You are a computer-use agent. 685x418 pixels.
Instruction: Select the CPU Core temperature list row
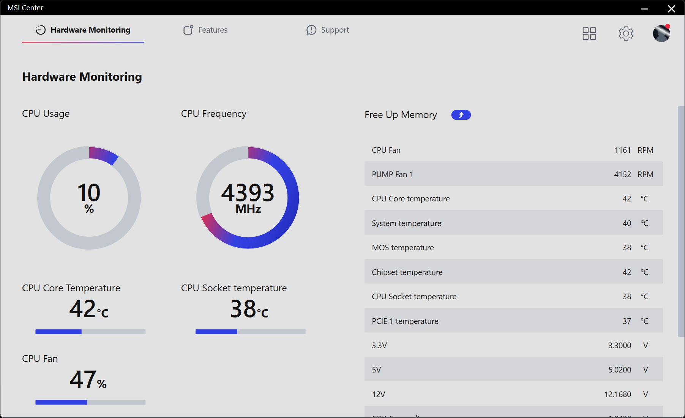(x=514, y=199)
